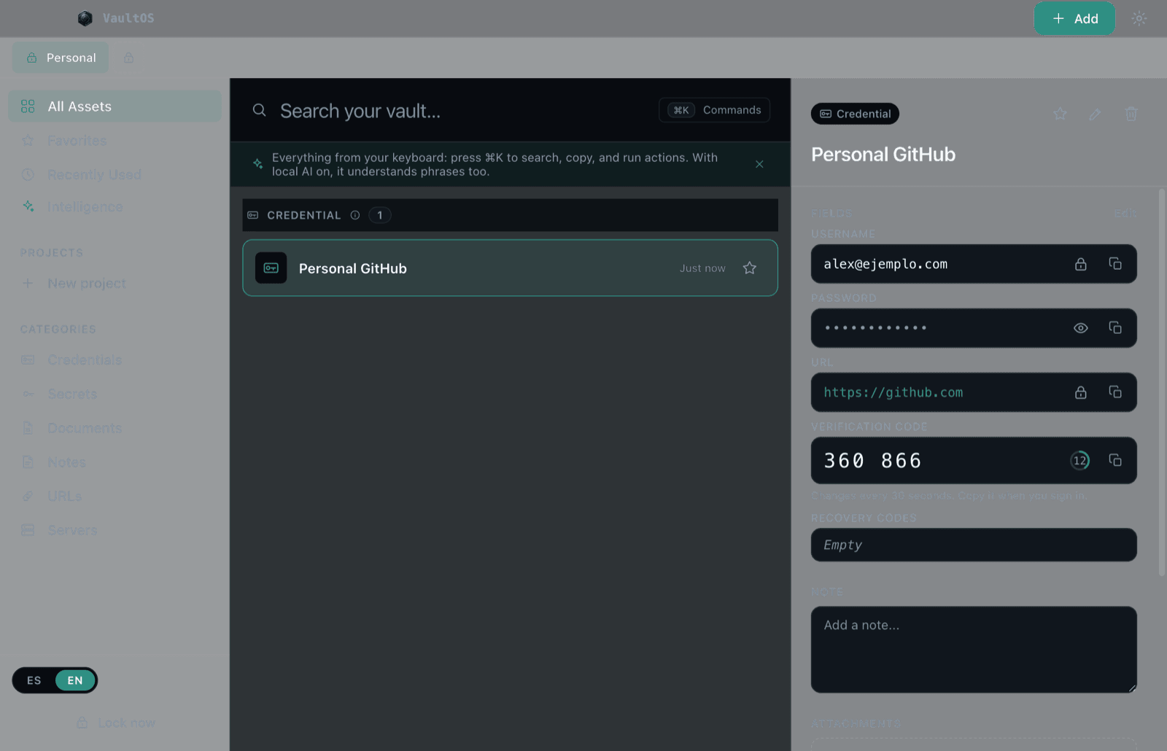Image resolution: width=1167 pixels, height=751 pixels.
Task: Dismiss the keyboard tip banner
Action: point(759,164)
